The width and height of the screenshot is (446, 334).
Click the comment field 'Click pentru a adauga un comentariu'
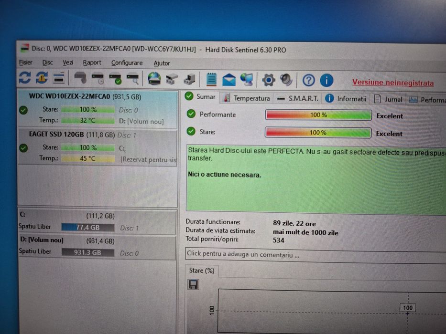click(x=315, y=255)
